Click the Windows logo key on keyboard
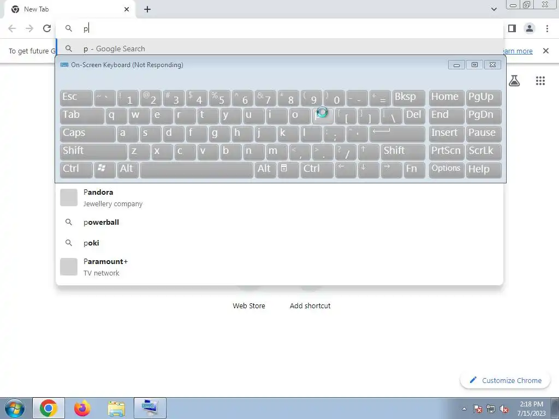The height and width of the screenshot is (419, 559). pyautogui.click(x=105, y=170)
